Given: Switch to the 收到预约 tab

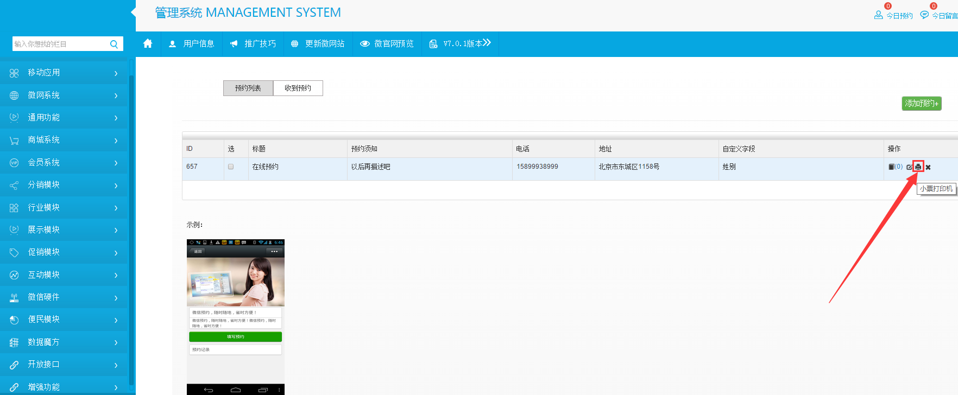Looking at the screenshot, I should click(x=298, y=88).
